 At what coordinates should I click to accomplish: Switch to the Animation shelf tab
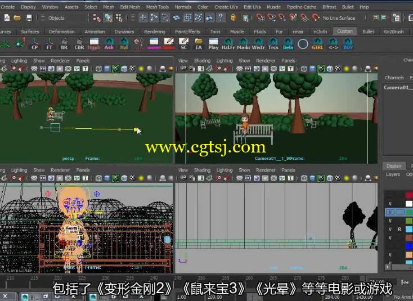[x=95, y=32]
